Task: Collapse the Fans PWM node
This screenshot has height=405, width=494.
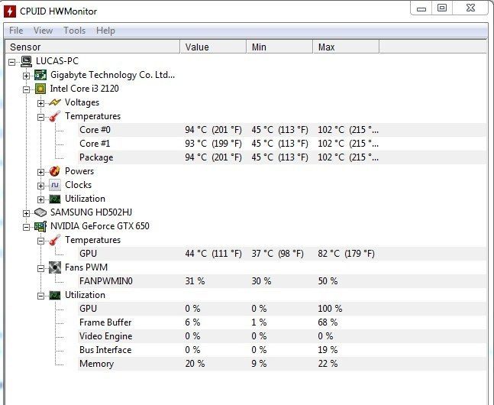Action: pos(40,268)
